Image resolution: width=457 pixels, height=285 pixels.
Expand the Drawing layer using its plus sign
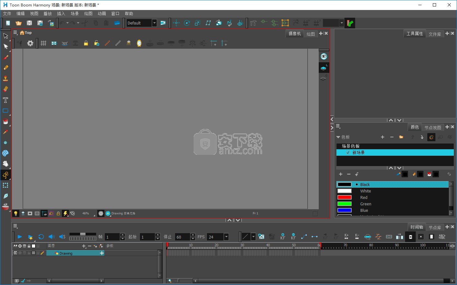click(102, 253)
